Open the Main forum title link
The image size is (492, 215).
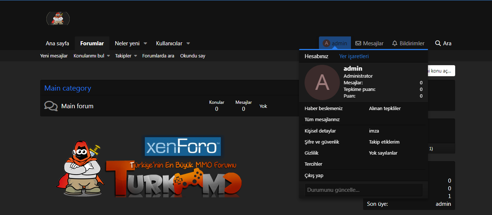[77, 106]
